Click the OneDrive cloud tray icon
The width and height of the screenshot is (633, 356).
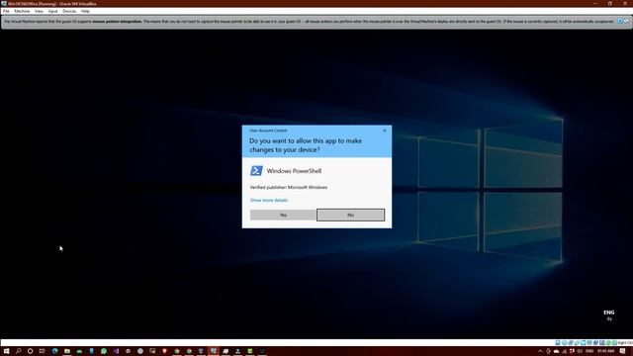[x=556, y=351]
